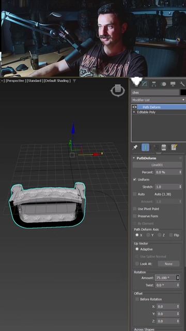The width and height of the screenshot is (186, 331).
Task: Click the object color swatch
Action: pyautogui.click(x=183, y=92)
